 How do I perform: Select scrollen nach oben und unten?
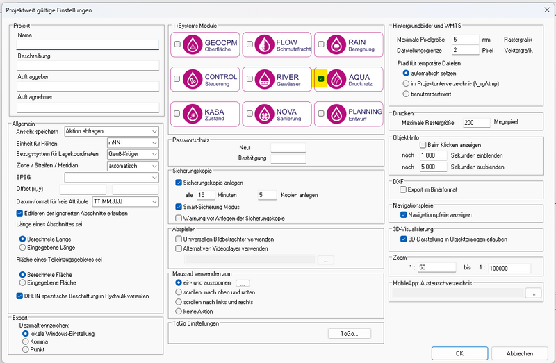(179, 292)
